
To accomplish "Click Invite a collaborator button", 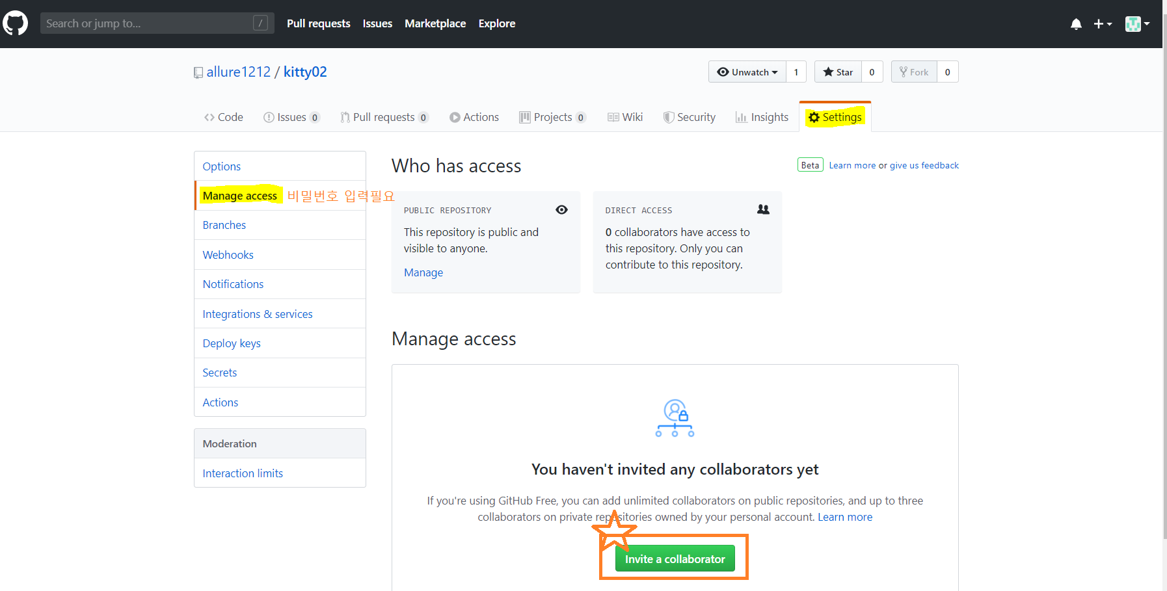I will pyautogui.click(x=675, y=559).
